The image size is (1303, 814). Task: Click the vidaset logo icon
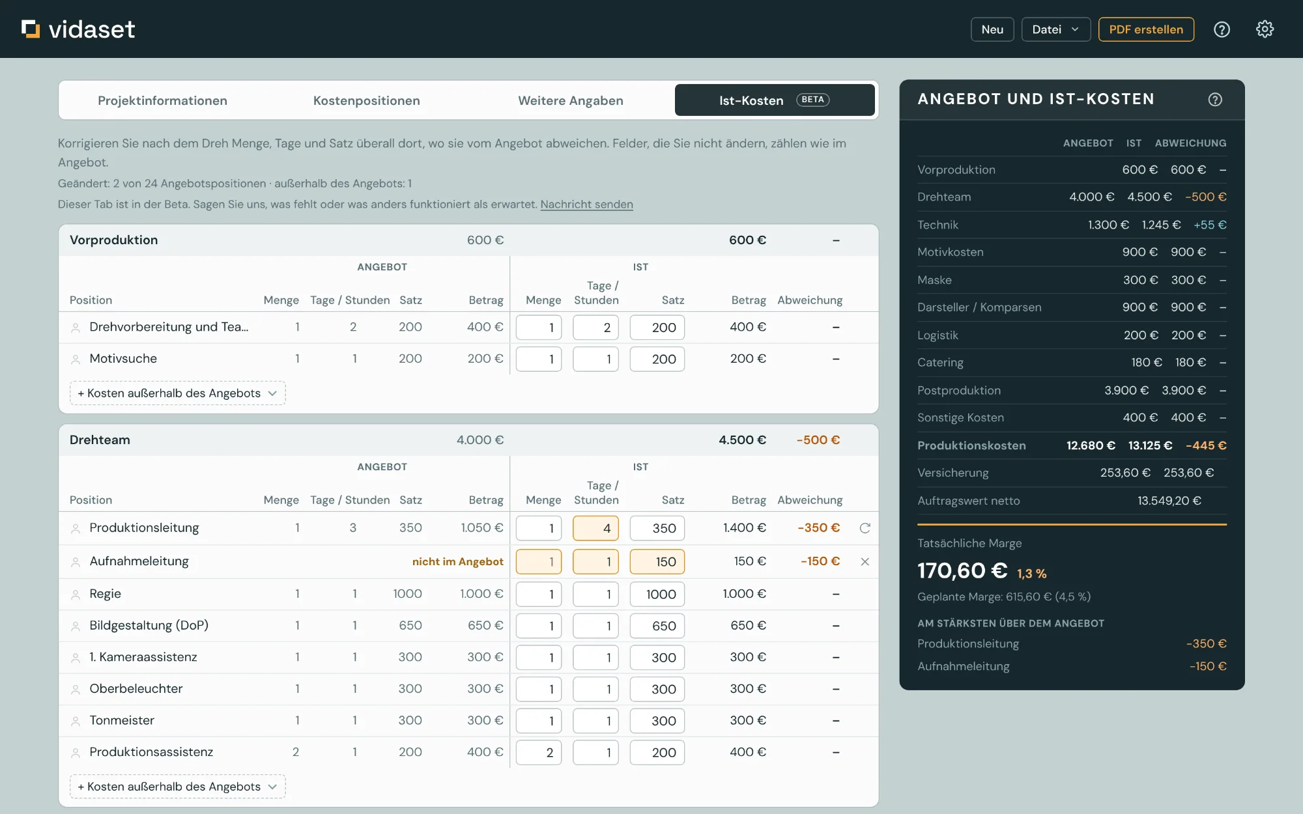(x=31, y=29)
